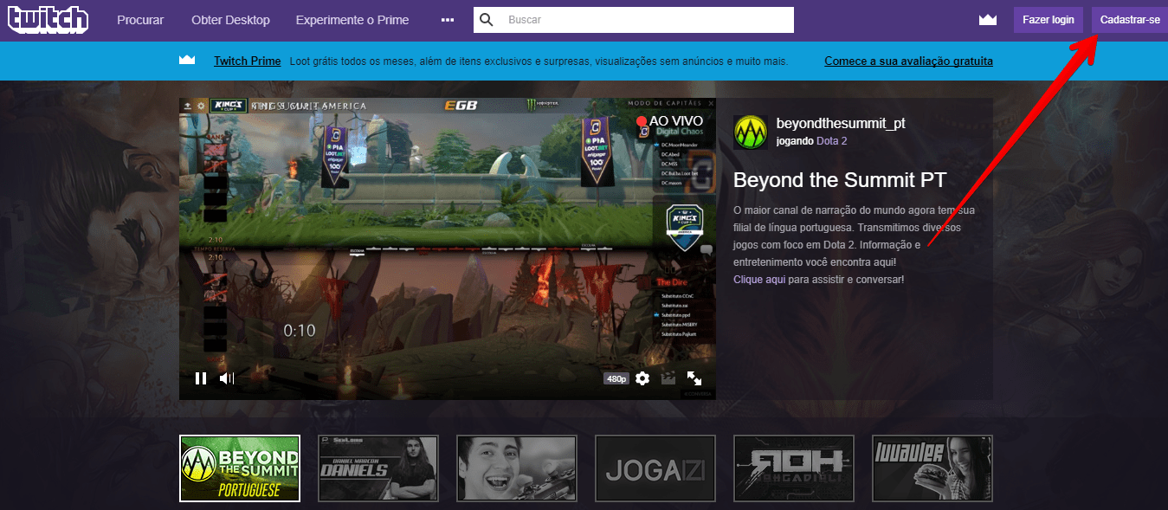The height and width of the screenshot is (510, 1168).
Task: Open beyondthesummit_pt channel name
Action: pyautogui.click(x=841, y=124)
